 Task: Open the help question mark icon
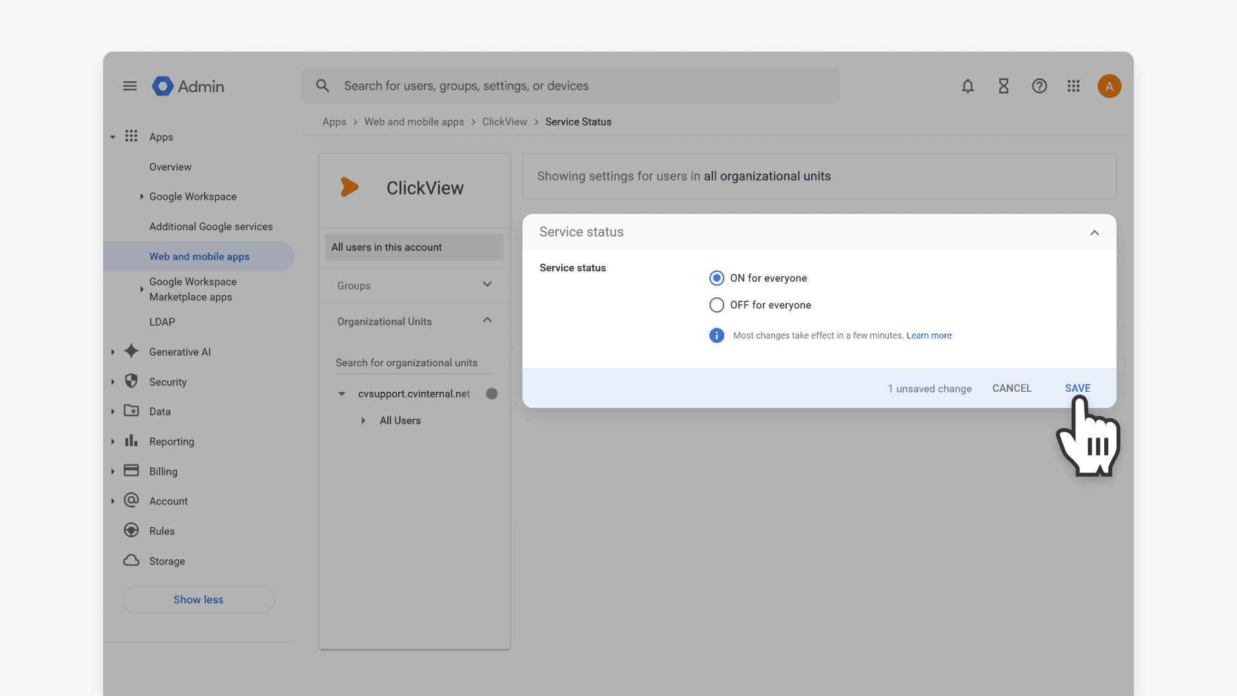click(x=1039, y=86)
